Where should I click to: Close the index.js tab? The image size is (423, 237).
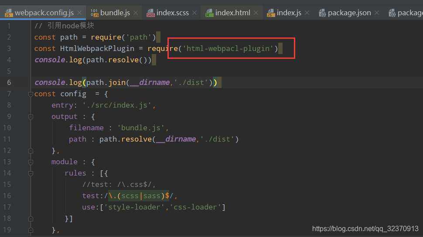click(307, 13)
